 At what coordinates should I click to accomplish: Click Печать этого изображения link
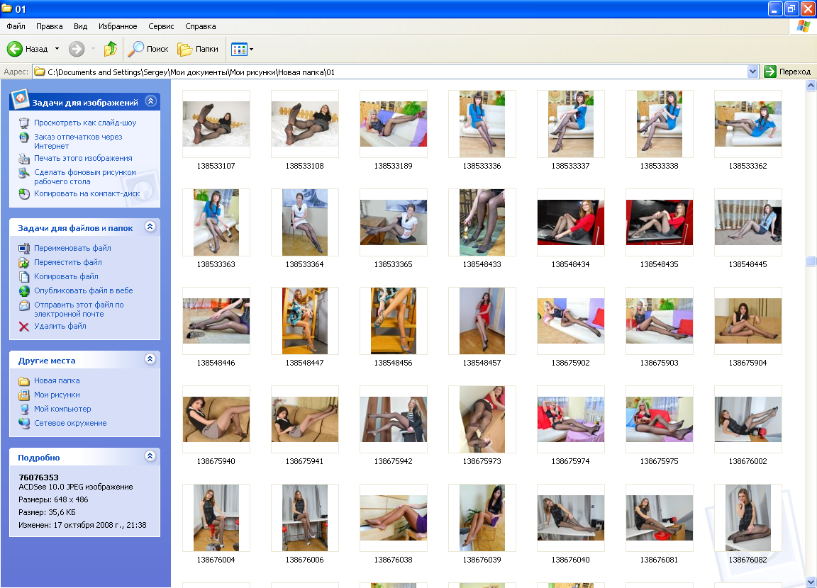point(84,158)
